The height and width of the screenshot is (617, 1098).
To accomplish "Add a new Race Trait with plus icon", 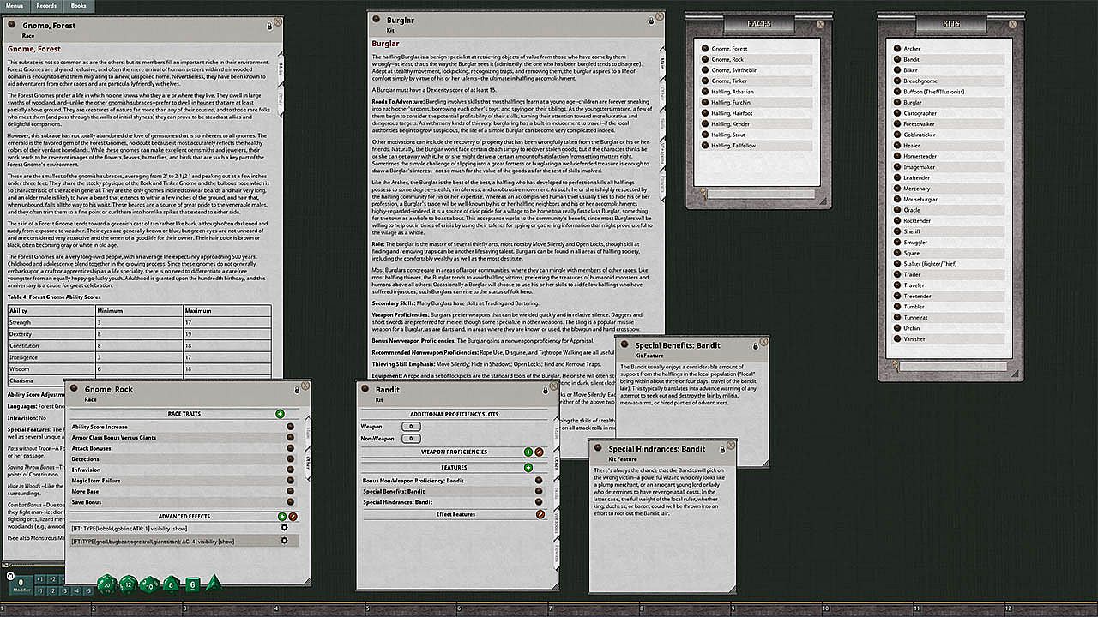I will pos(281,414).
